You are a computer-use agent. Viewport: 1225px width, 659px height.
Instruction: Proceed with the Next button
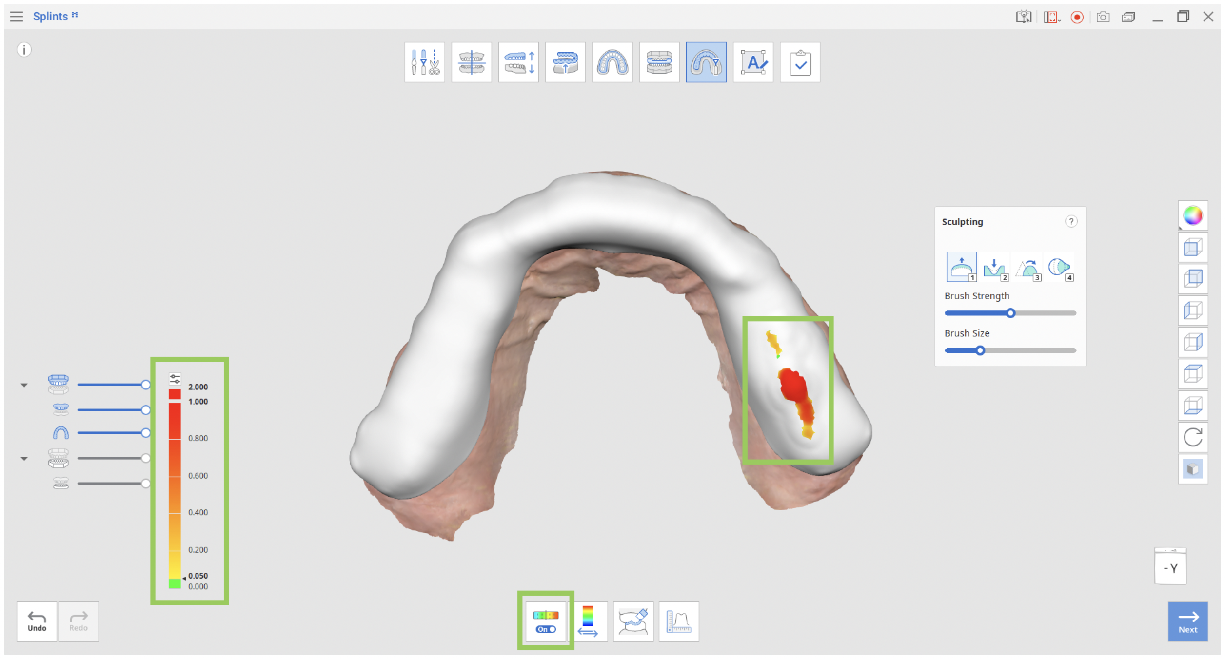[1188, 621]
